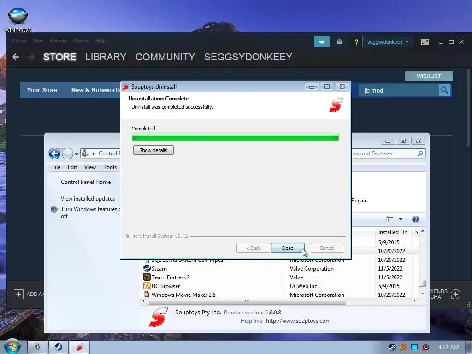Click the Steam store search field

coord(399,91)
